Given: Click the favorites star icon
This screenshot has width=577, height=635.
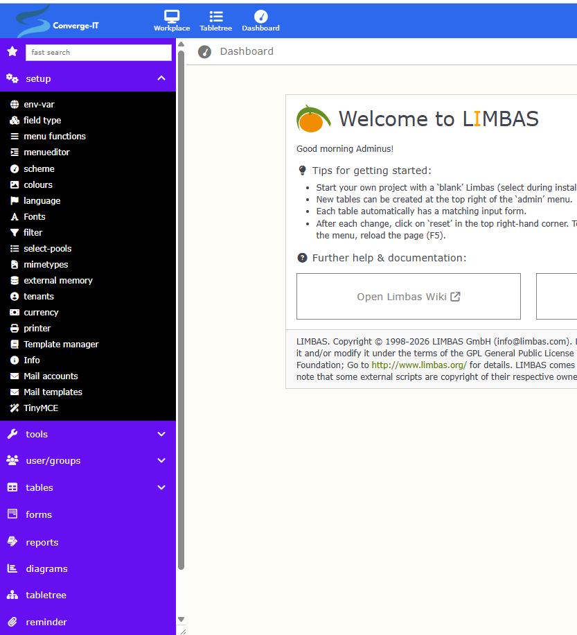Looking at the screenshot, I should click(x=12, y=52).
